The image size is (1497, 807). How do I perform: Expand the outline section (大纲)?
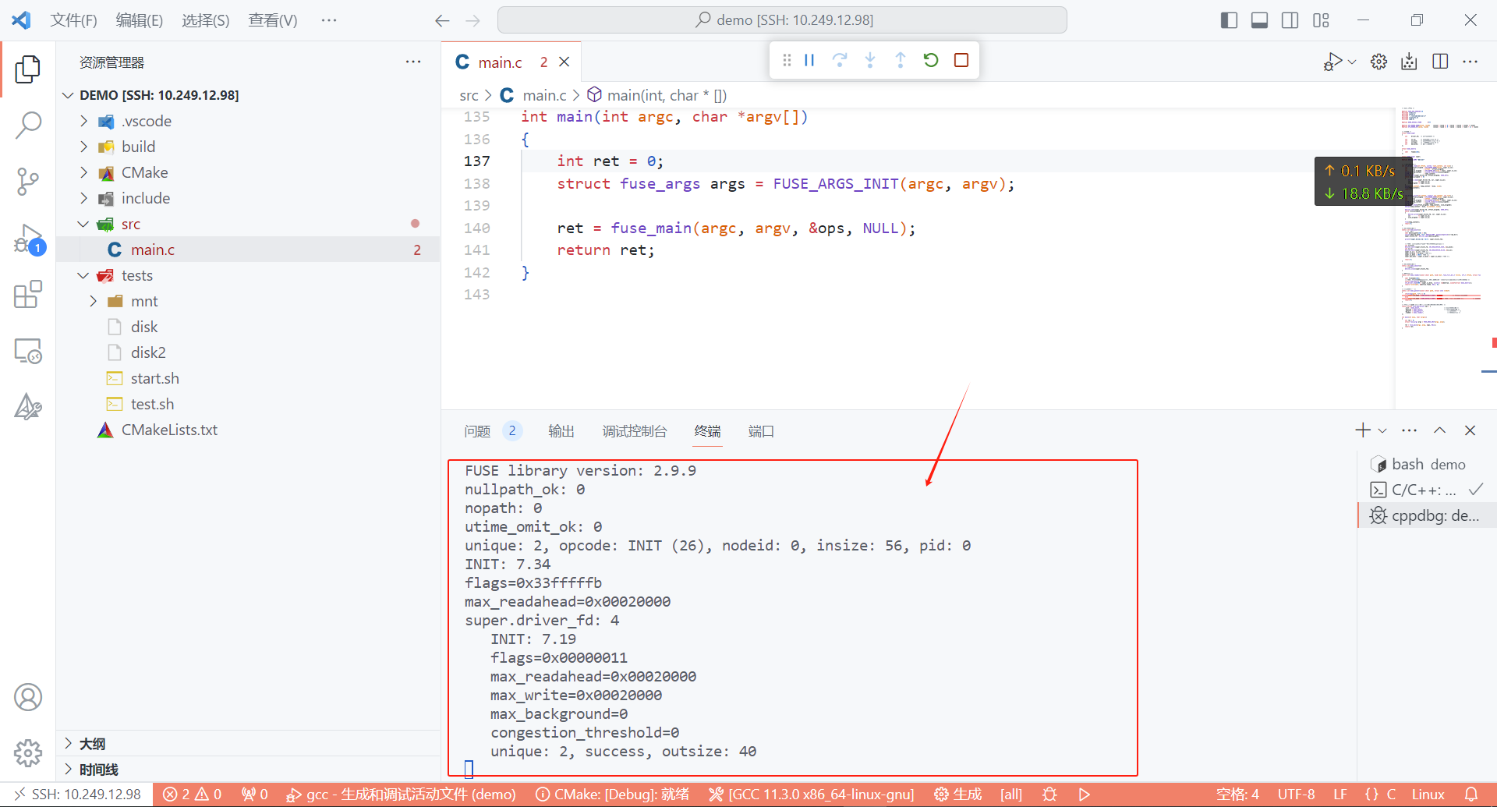[92, 744]
